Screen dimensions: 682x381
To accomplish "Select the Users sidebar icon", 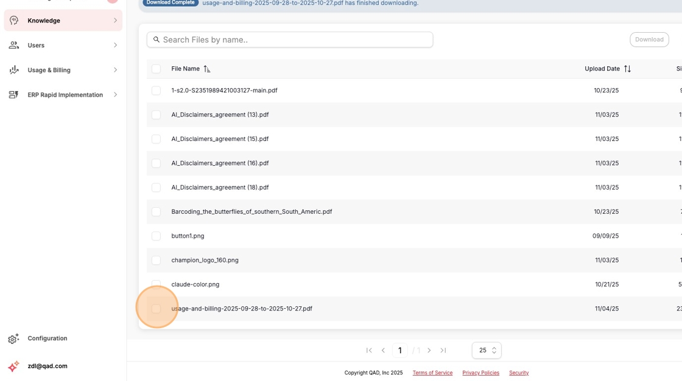I will point(13,45).
